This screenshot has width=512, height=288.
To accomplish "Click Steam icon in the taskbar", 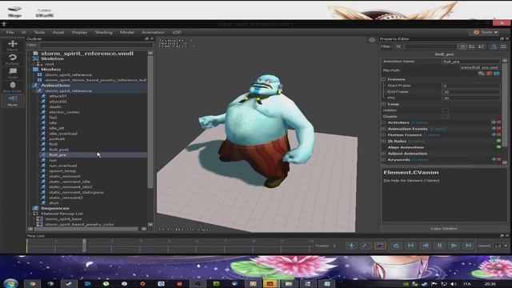I will pos(70,283).
